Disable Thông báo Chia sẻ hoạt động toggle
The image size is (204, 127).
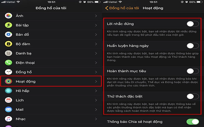[x=193, y=122]
